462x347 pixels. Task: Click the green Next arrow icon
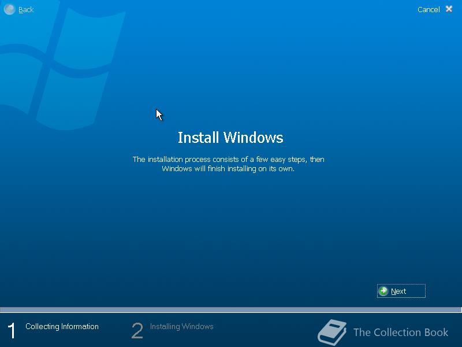click(383, 291)
